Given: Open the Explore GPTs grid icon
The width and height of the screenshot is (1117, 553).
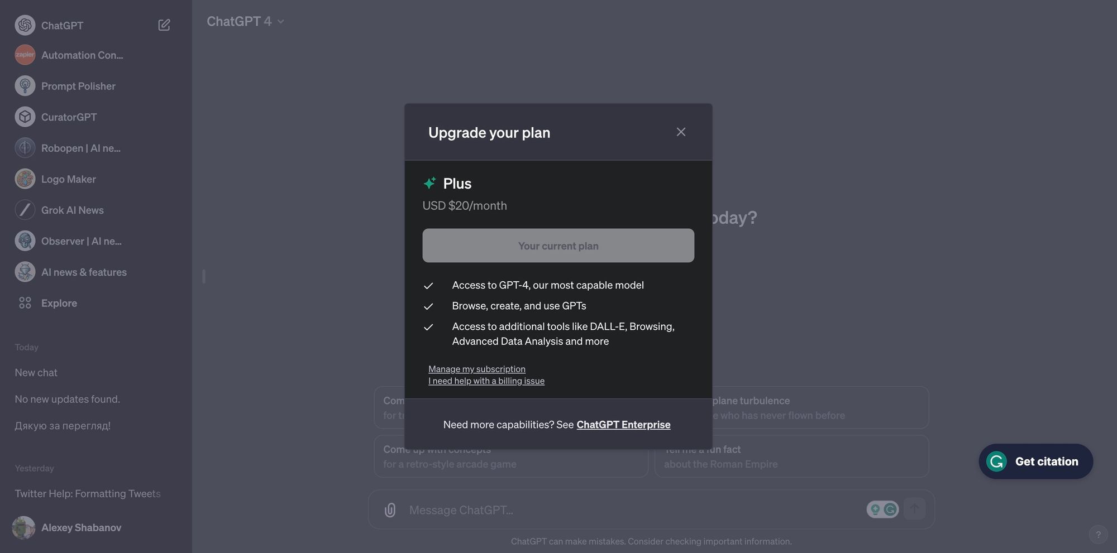Looking at the screenshot, I should click(25, 302).
